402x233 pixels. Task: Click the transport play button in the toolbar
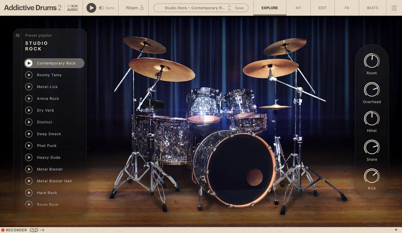pos(91,7)
